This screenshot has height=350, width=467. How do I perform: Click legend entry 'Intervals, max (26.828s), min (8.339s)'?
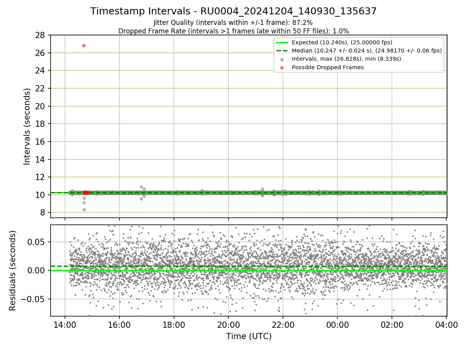click(x=346, y=59)
